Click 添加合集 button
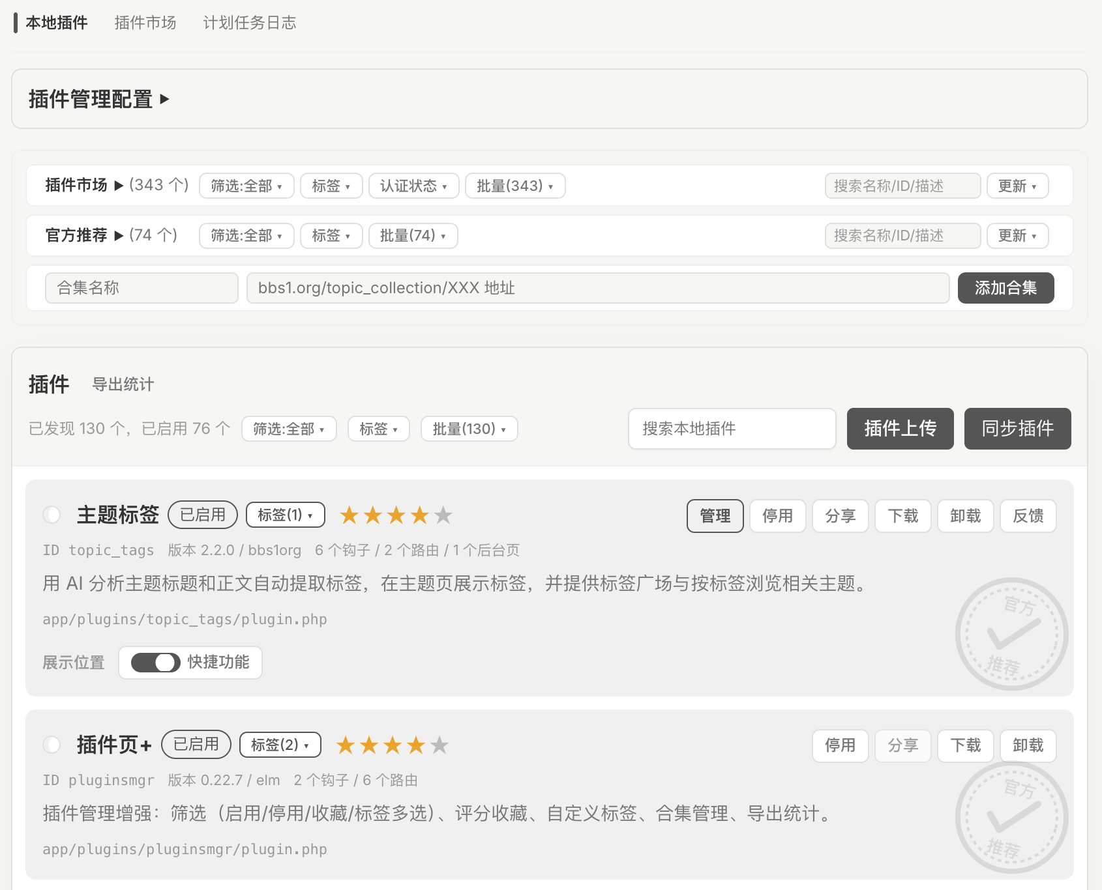This screenshot has width=1102, height=890. coord(1005,288)
